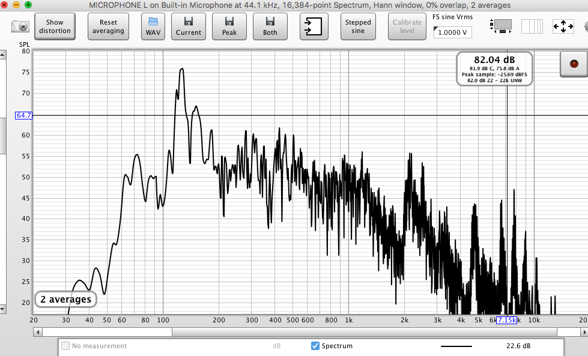Click the input arrows import icon

314,26
